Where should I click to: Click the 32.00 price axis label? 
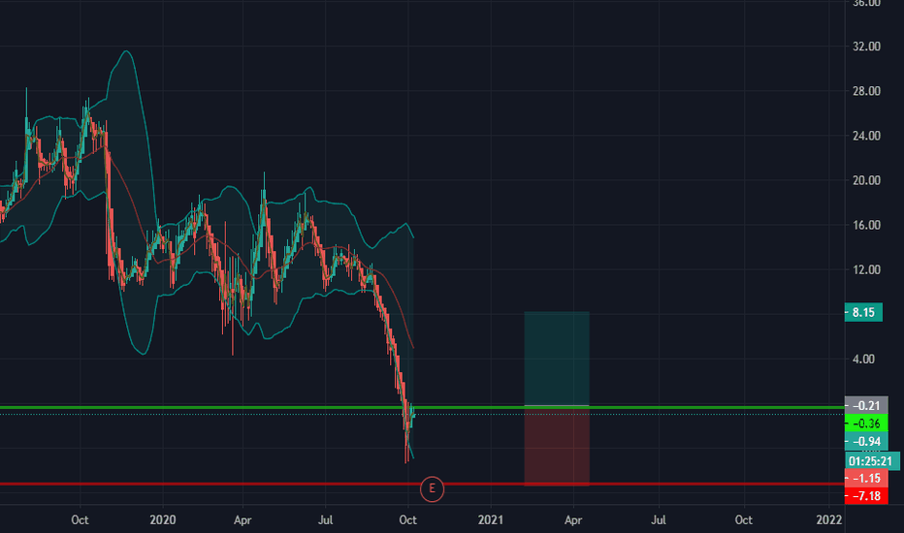(866, 47)
